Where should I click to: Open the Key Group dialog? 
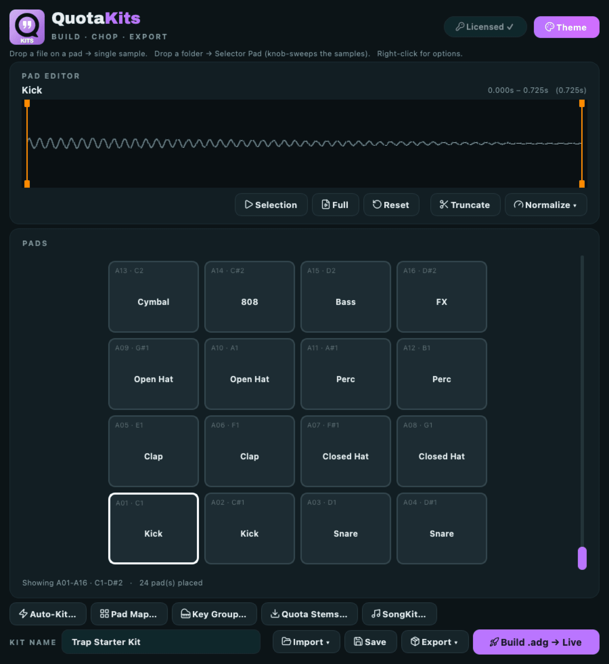(x=214, y=614)
